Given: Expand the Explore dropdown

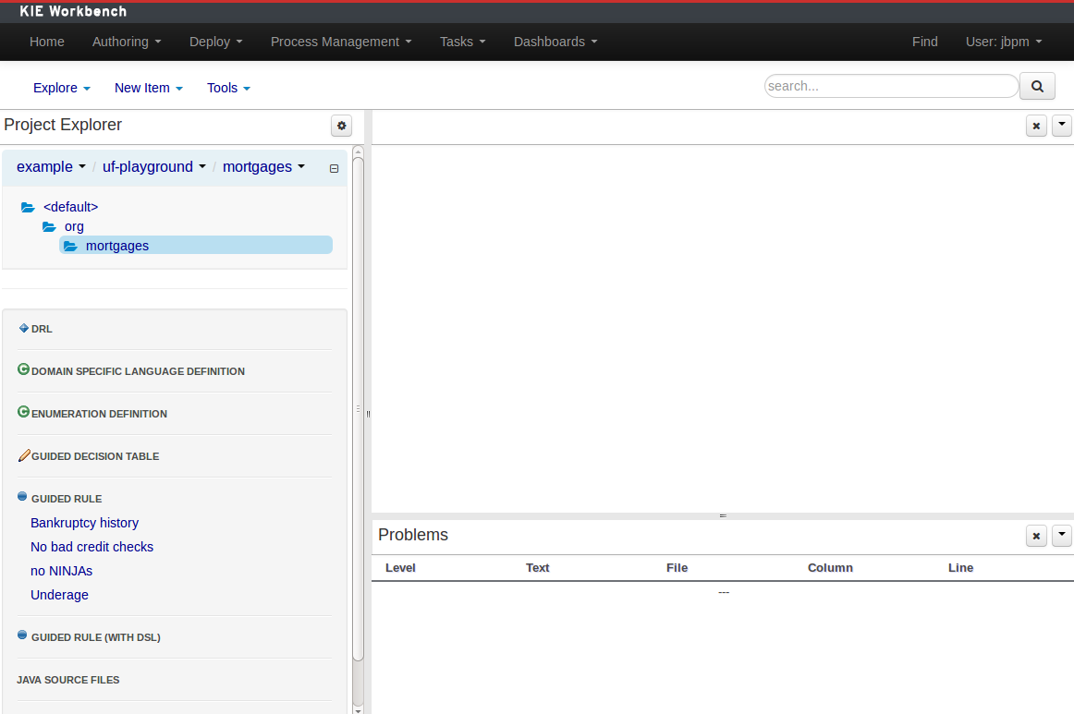Looking at the screenshot, I should (62, 88).
